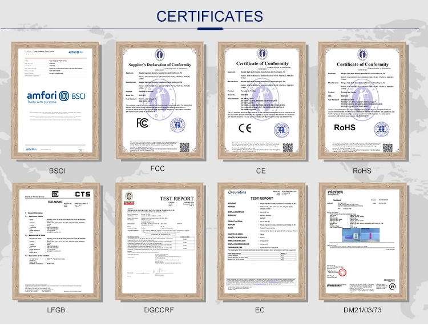Click 'Certificate of Conformity' title on CE certificate
Viewport: 428px width, 330px height.
coord(263,63)
